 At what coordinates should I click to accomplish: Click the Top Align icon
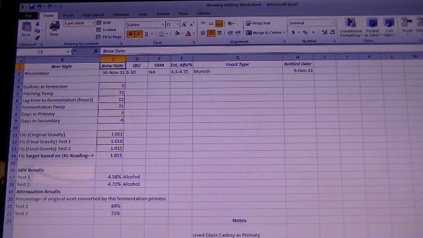pos(204,24)
